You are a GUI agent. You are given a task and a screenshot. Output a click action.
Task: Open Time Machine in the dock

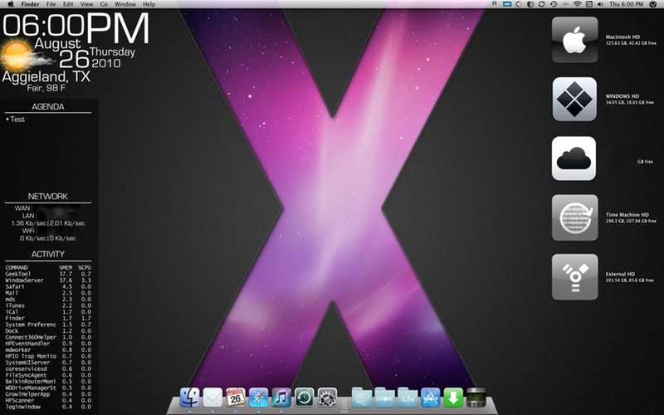tap(304, 398)
